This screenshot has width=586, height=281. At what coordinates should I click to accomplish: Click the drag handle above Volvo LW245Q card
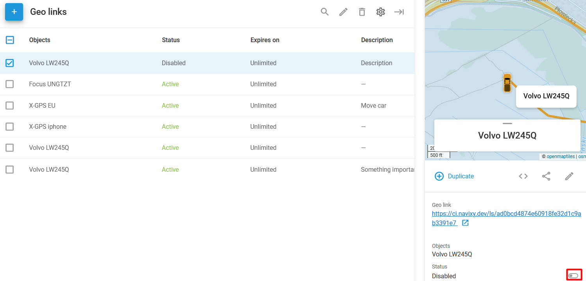(x=507, y=123)
